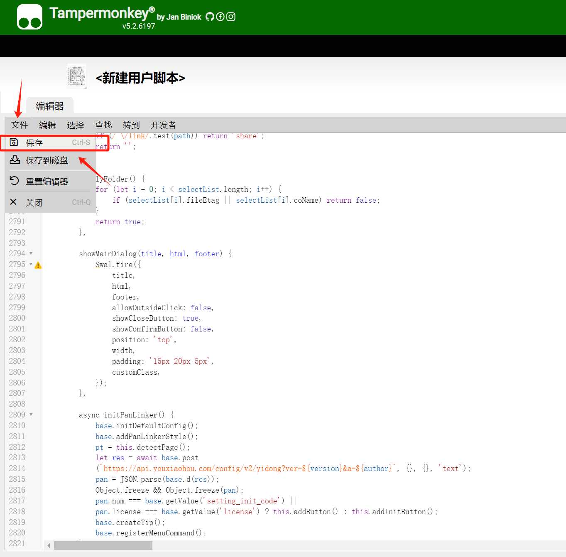Viewport: 566px width, 557px height.
Task: Open the Instagram icon link in header
Action: point(231,17)
